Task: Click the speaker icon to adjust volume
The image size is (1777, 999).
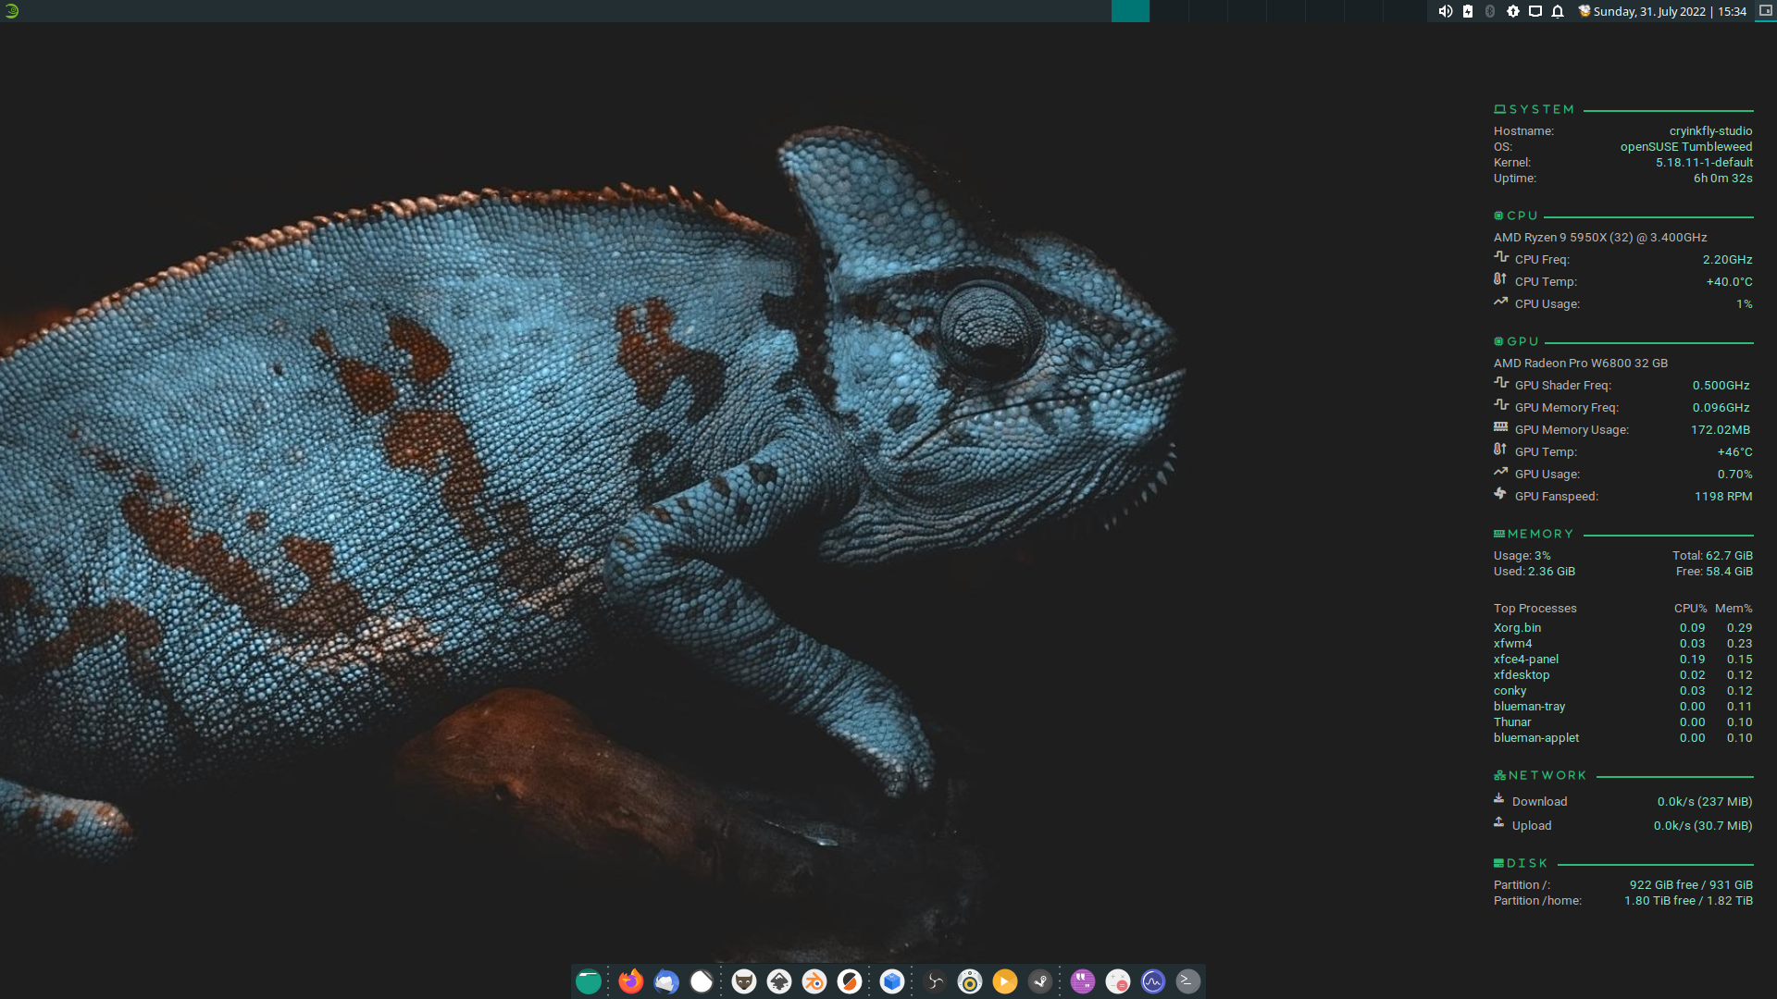Action: 1446,12
